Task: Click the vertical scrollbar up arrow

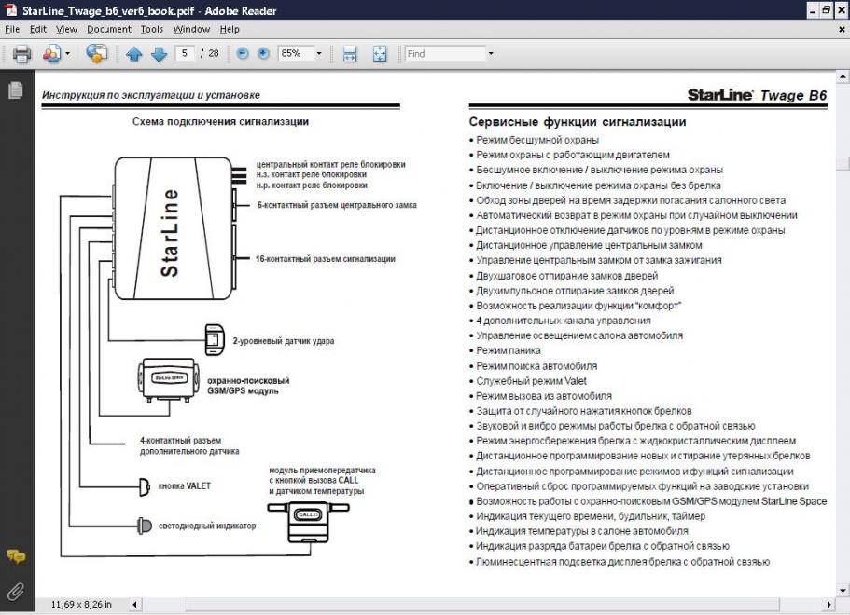Action: (x=843, y=76)
